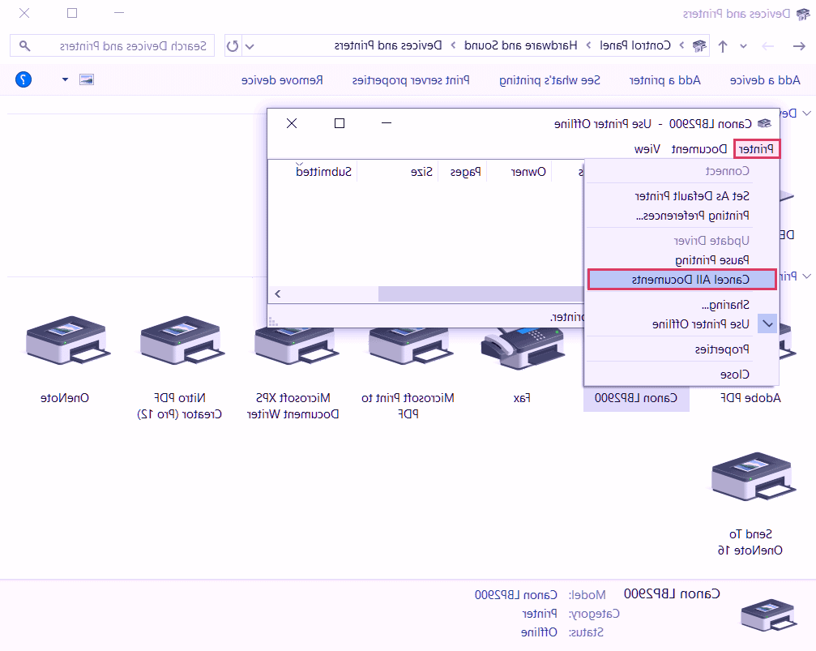Select Pause Printing menu entry

click(712, 259)
